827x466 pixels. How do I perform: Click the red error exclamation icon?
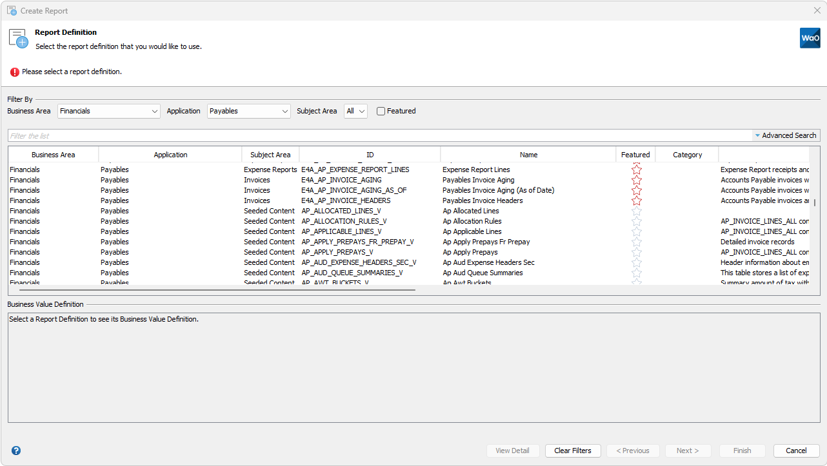point(14,72)
